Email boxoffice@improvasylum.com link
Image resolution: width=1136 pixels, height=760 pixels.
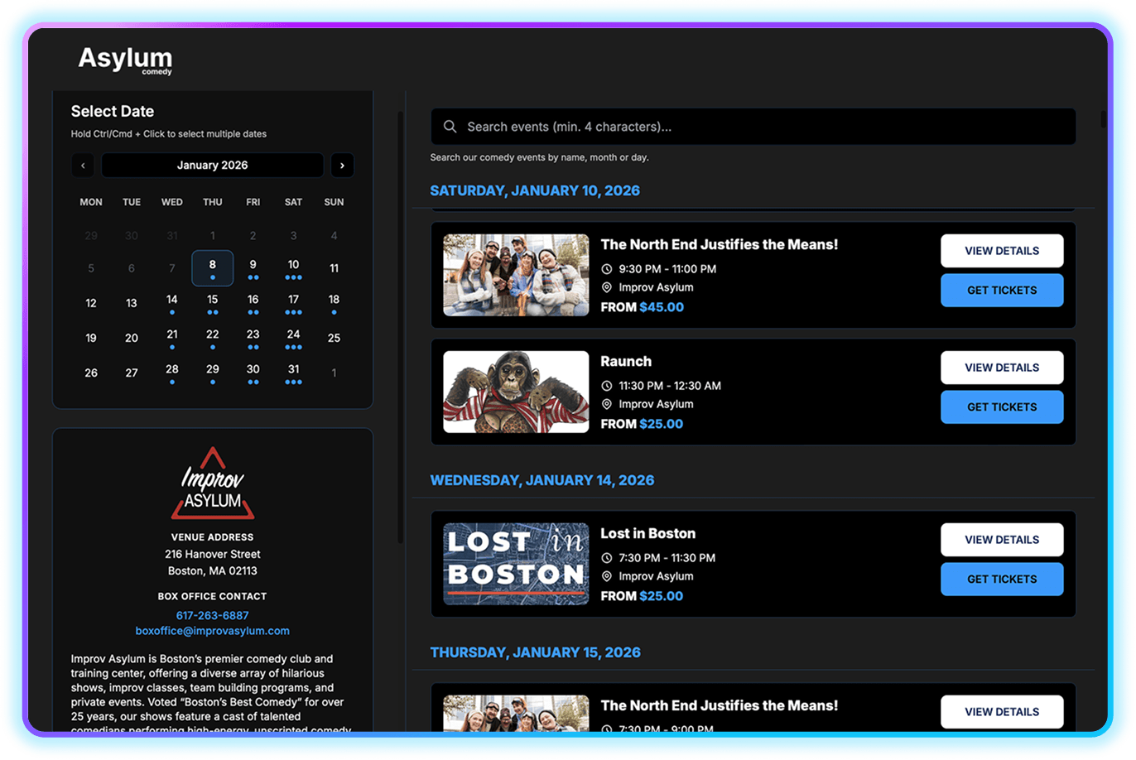click(212, 631)
